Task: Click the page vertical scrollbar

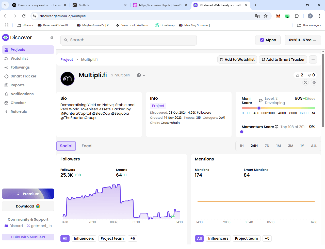Action: coord(323,91)
